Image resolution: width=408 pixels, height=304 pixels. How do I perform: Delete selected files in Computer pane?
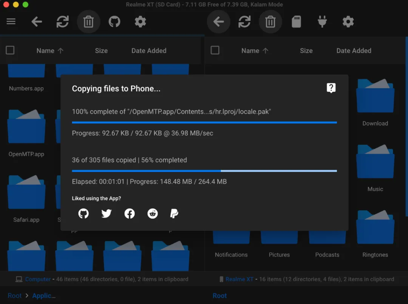pos(88,21)
